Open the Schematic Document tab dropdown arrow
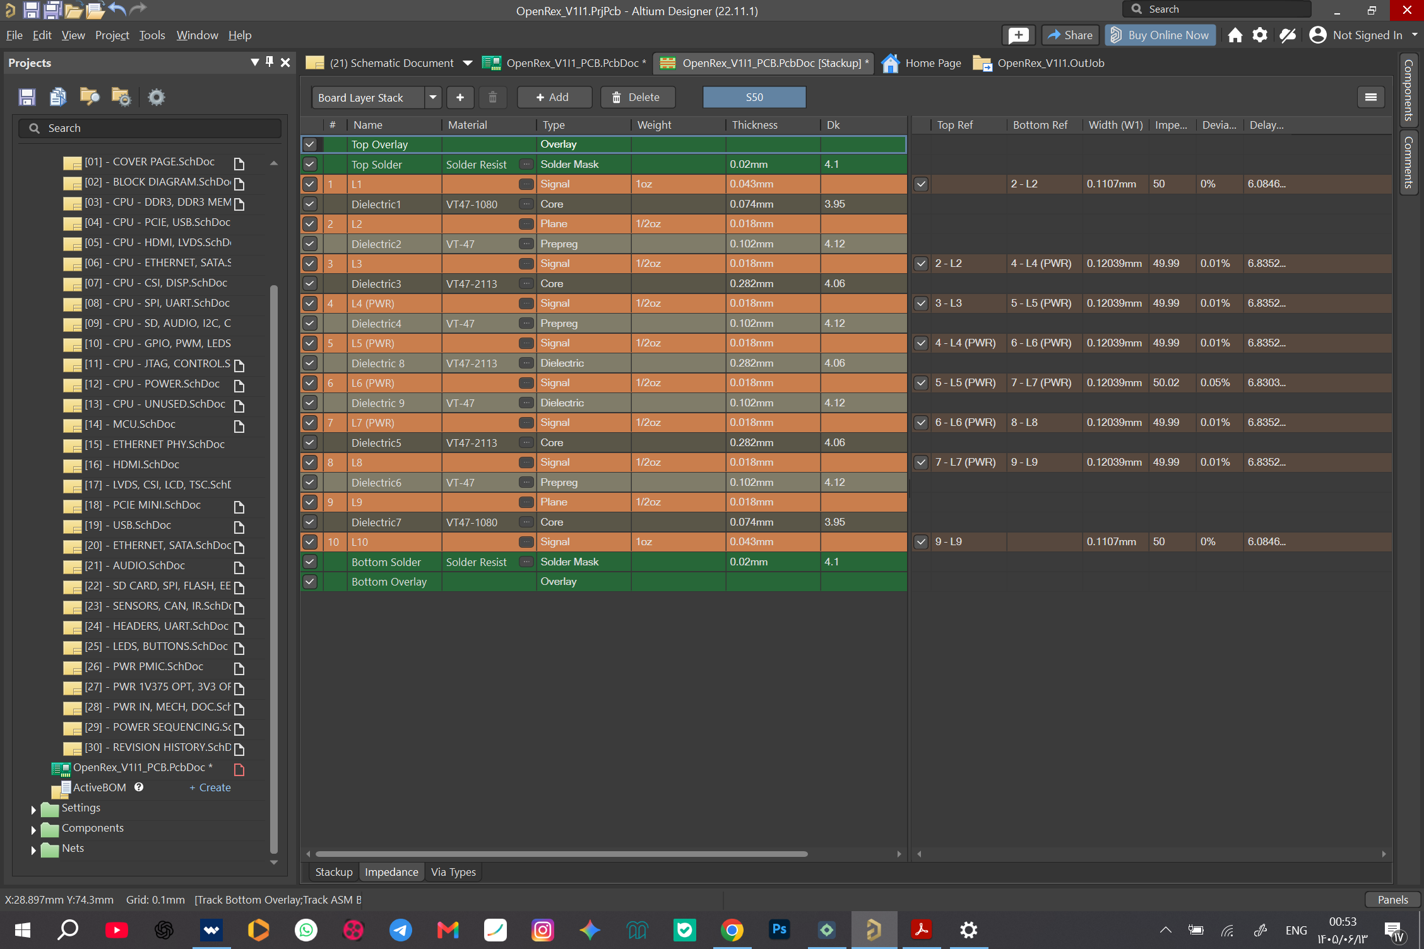The height and width of the screenshot is (949, 1424). click(468, 63)
